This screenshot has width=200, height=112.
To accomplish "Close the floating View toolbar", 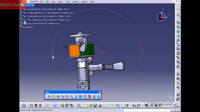I will coord(100,92).
